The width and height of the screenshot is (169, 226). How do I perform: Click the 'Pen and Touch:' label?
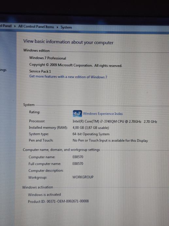pyautogui.click(x=41, y=140)
